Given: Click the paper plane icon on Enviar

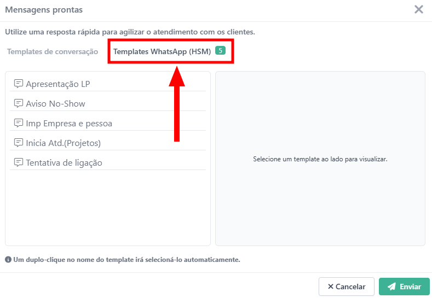Looking at the screenshot, I should pos(391,287).
